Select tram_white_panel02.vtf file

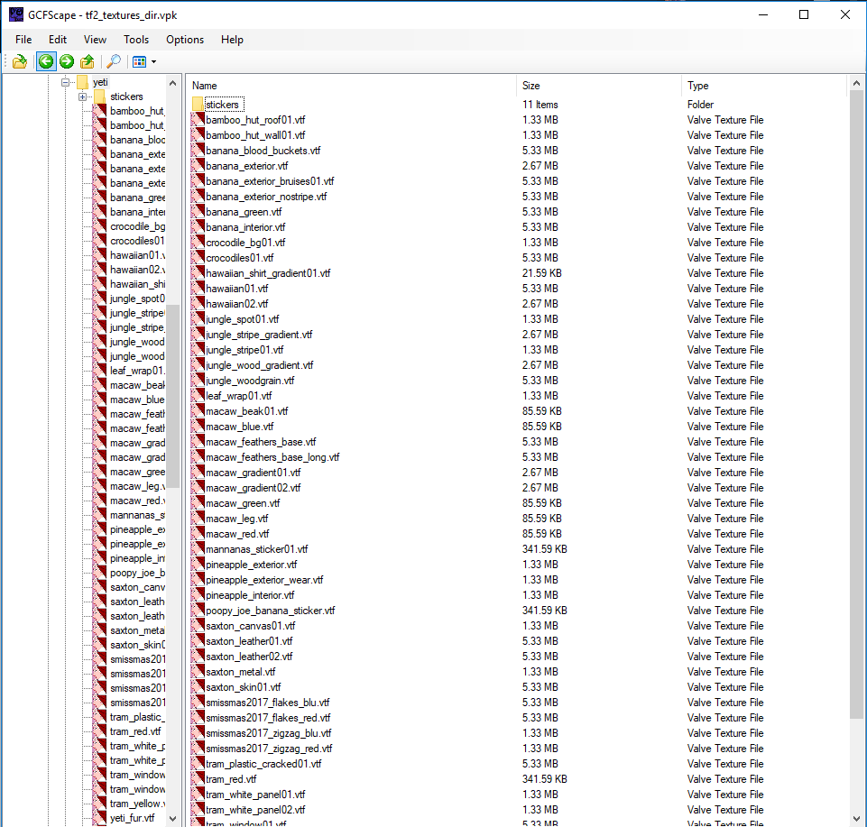click(x=255, y=810)
